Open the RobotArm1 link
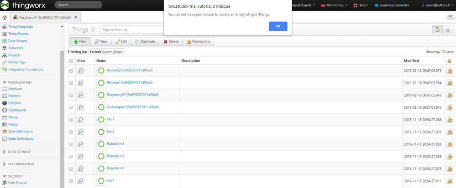 116,168
